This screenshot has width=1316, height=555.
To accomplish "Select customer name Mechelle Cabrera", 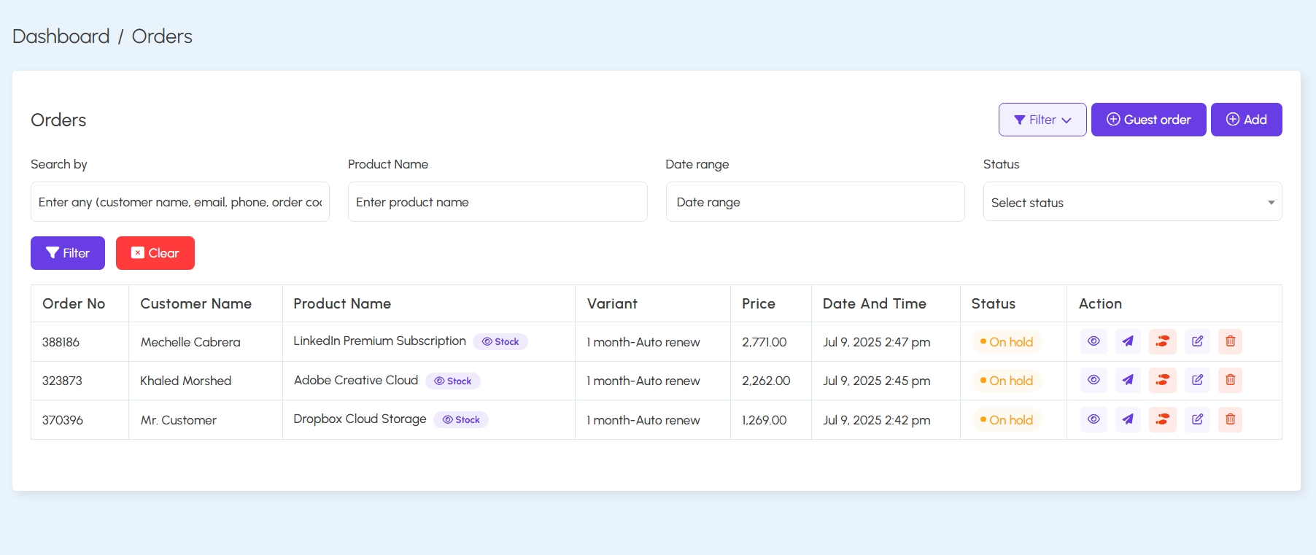I will tap(190, 342).
